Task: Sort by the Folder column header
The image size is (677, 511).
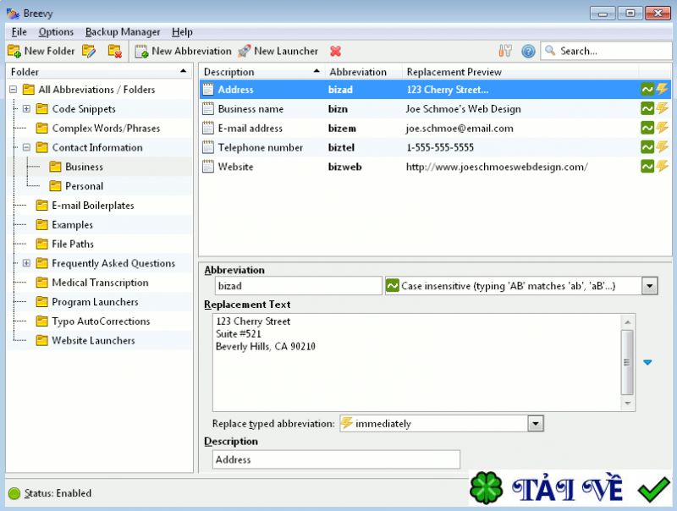Action: (99, 72)
